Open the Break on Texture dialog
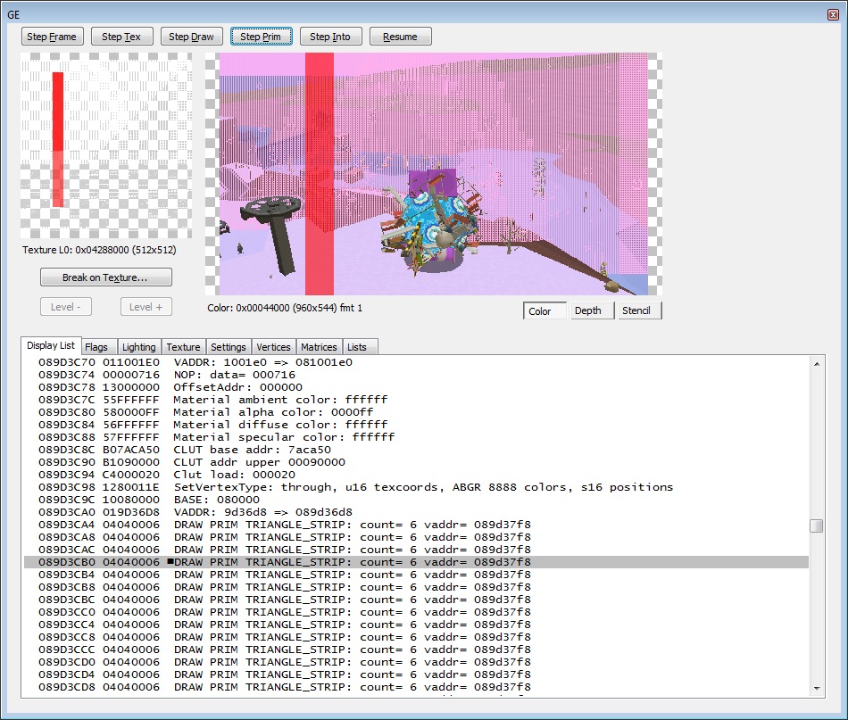This screenshot has height=720, width=848. [106, 277]
